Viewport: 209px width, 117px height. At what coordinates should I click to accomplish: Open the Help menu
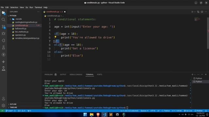pos(45,7)
